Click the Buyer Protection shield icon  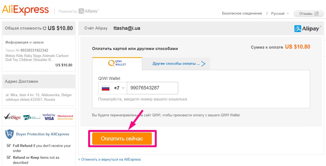(x=10, y=134)
